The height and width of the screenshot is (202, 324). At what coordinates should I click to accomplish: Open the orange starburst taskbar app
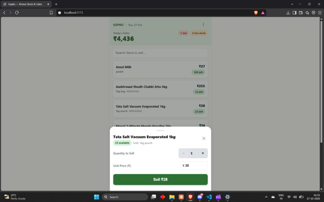pos(181,197)
